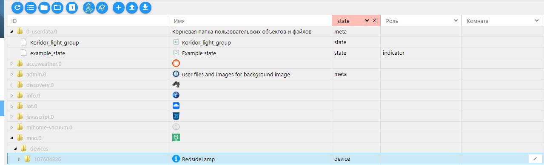This screenshot has width=544, height=165.
Task: Expand all nodes with outlined folder icon
Action: [57, 7]
